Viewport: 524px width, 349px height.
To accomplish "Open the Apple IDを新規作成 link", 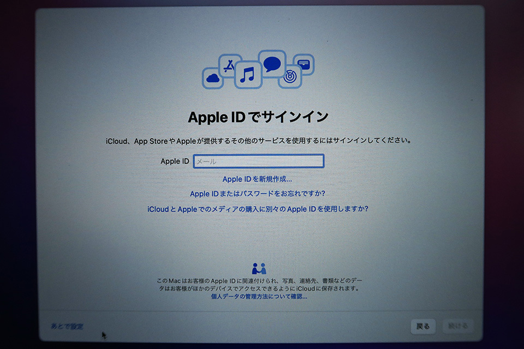I will (257, 179).
